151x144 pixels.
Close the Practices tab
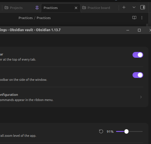point(76,8)
